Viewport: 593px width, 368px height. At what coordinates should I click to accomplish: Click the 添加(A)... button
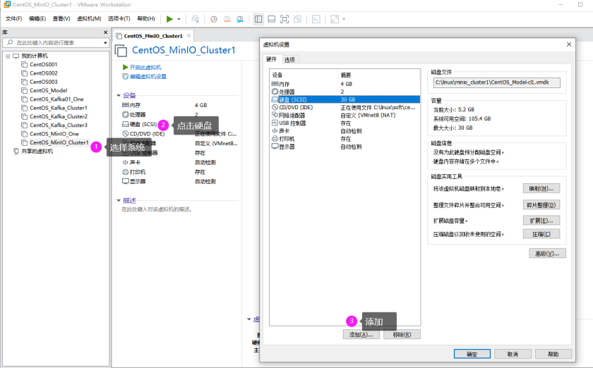(x=360, y=334)
